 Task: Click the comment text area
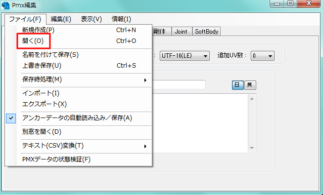point(200,123)
